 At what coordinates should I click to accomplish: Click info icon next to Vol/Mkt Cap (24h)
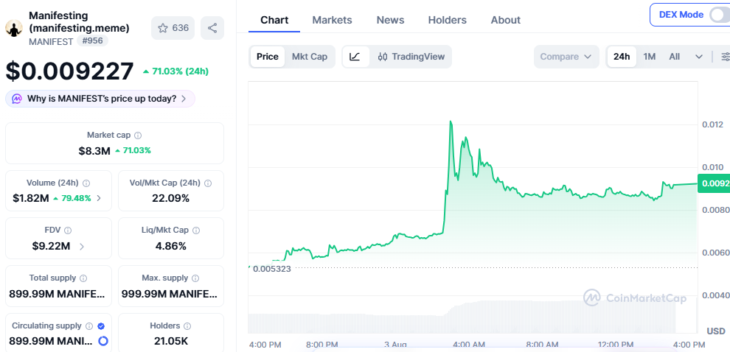point(208,183)
